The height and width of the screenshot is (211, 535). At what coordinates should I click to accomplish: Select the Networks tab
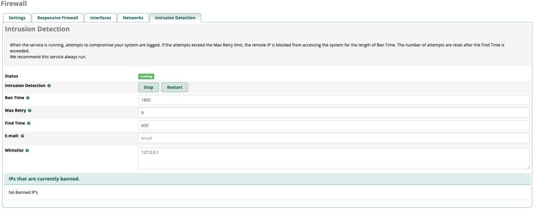click(x=133, y=18)
